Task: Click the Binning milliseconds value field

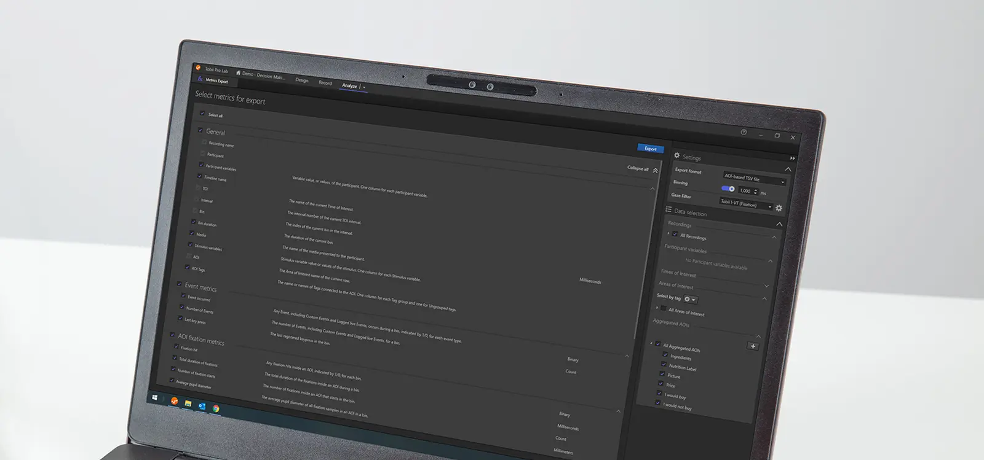Action: click(x=744, y=191)
